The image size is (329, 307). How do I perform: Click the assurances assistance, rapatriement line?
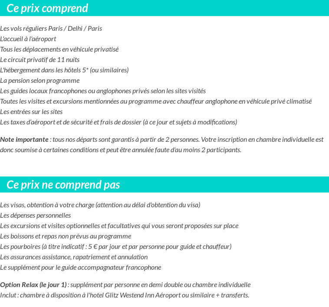point(74,257)
